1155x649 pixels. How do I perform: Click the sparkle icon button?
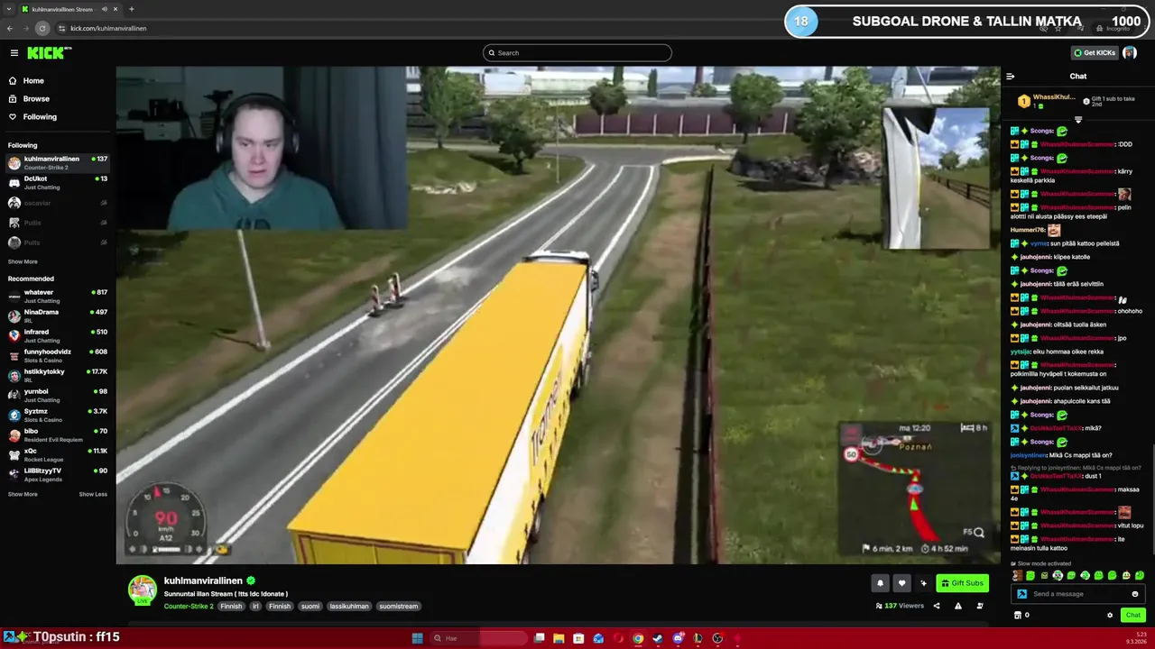pyautogui.click(x=923, y=583)
